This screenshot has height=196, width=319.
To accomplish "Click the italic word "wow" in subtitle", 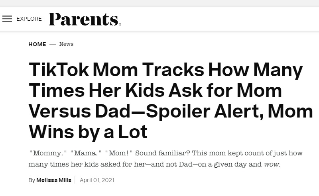I will [x=272, y=164].
